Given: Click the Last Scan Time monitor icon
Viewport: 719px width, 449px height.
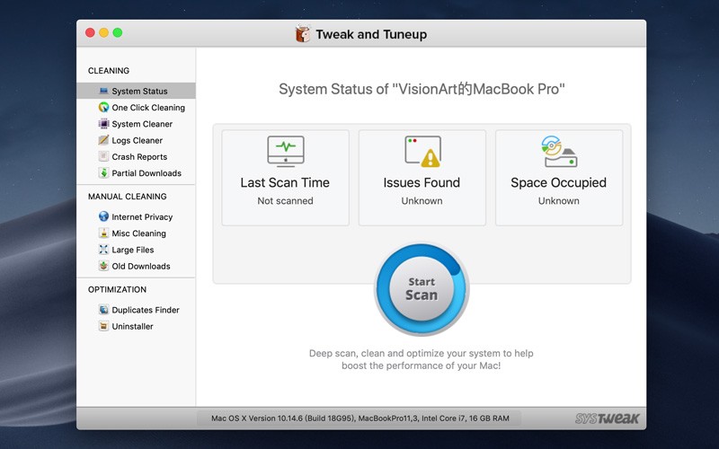Looking at the screenshot, I should click(x=286, y=151).
